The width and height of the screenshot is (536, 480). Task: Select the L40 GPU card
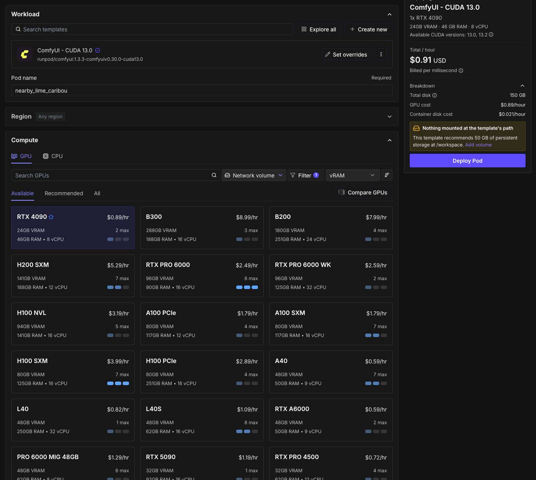click(x=73, y=420)
